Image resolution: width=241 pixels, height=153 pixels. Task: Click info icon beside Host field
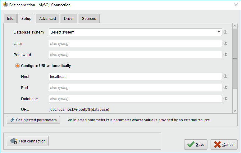pyautogui.click(x=225, y=76)
